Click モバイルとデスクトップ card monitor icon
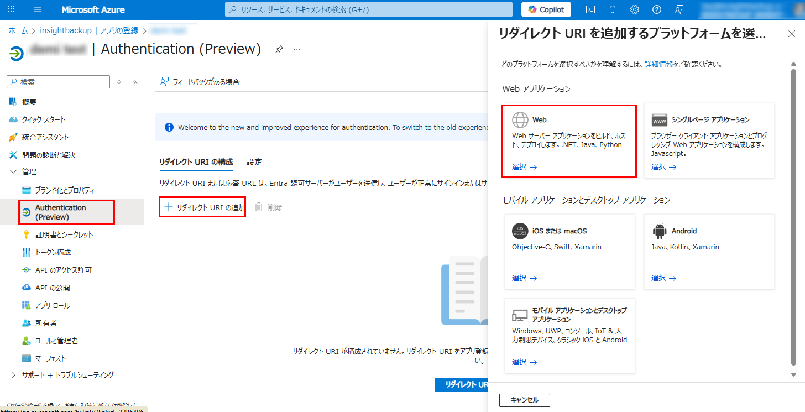Viewport: 805px width, 412px height. coord(520,315)
